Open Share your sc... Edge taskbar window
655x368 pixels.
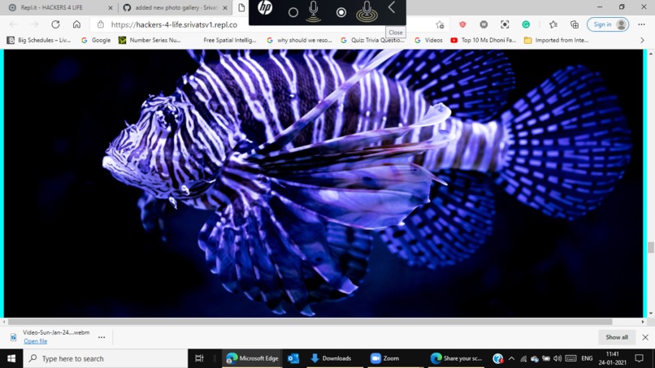456,358
